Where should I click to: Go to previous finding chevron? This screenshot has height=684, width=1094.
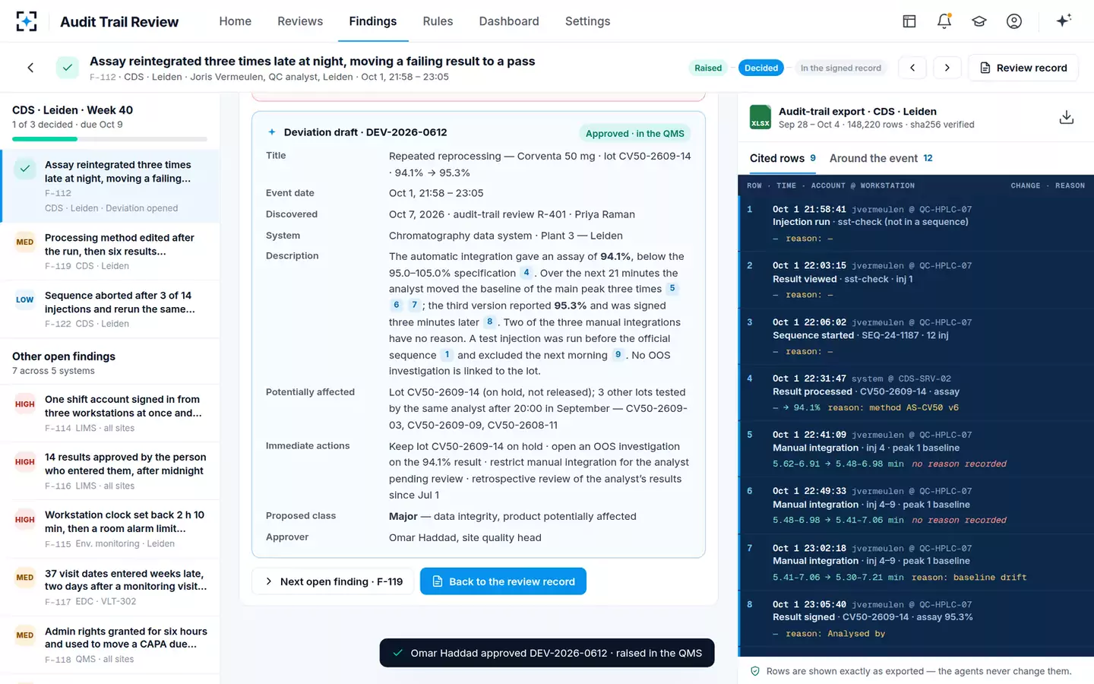(x=912, y=68)
